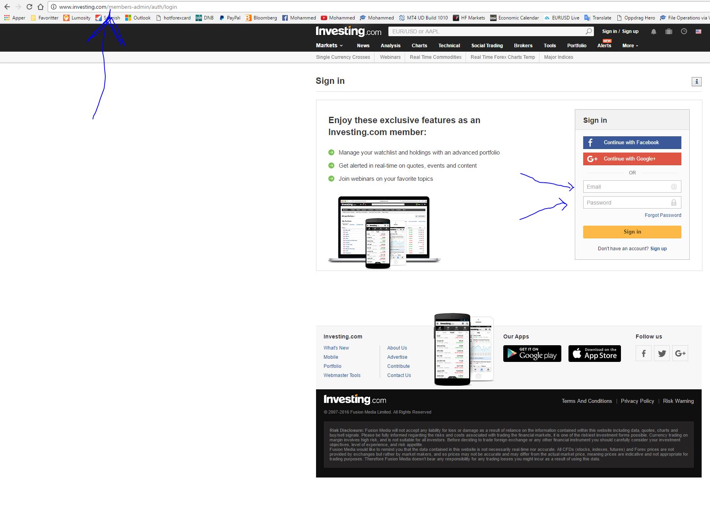The image size is (710, 522).
Task: Go to browser home page icon
Action: (41, 7)
